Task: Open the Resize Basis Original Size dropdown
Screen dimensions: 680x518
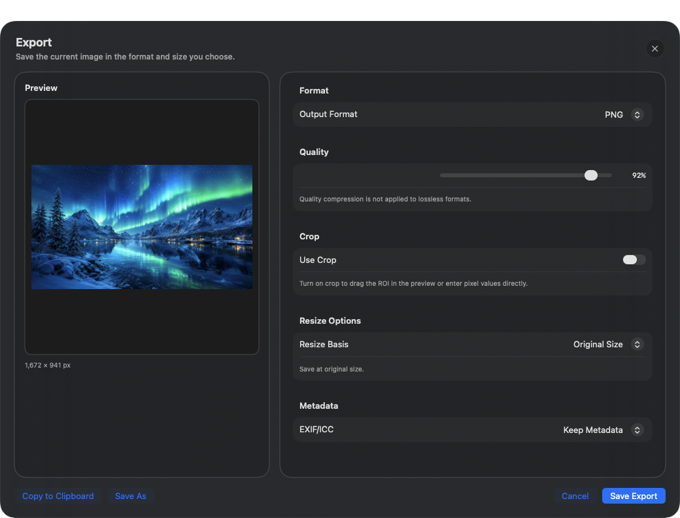Action: 608,344
